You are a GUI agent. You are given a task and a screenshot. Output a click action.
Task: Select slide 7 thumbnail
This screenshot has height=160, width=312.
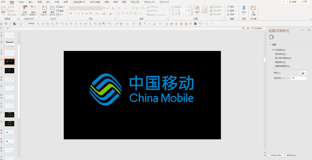10,70
